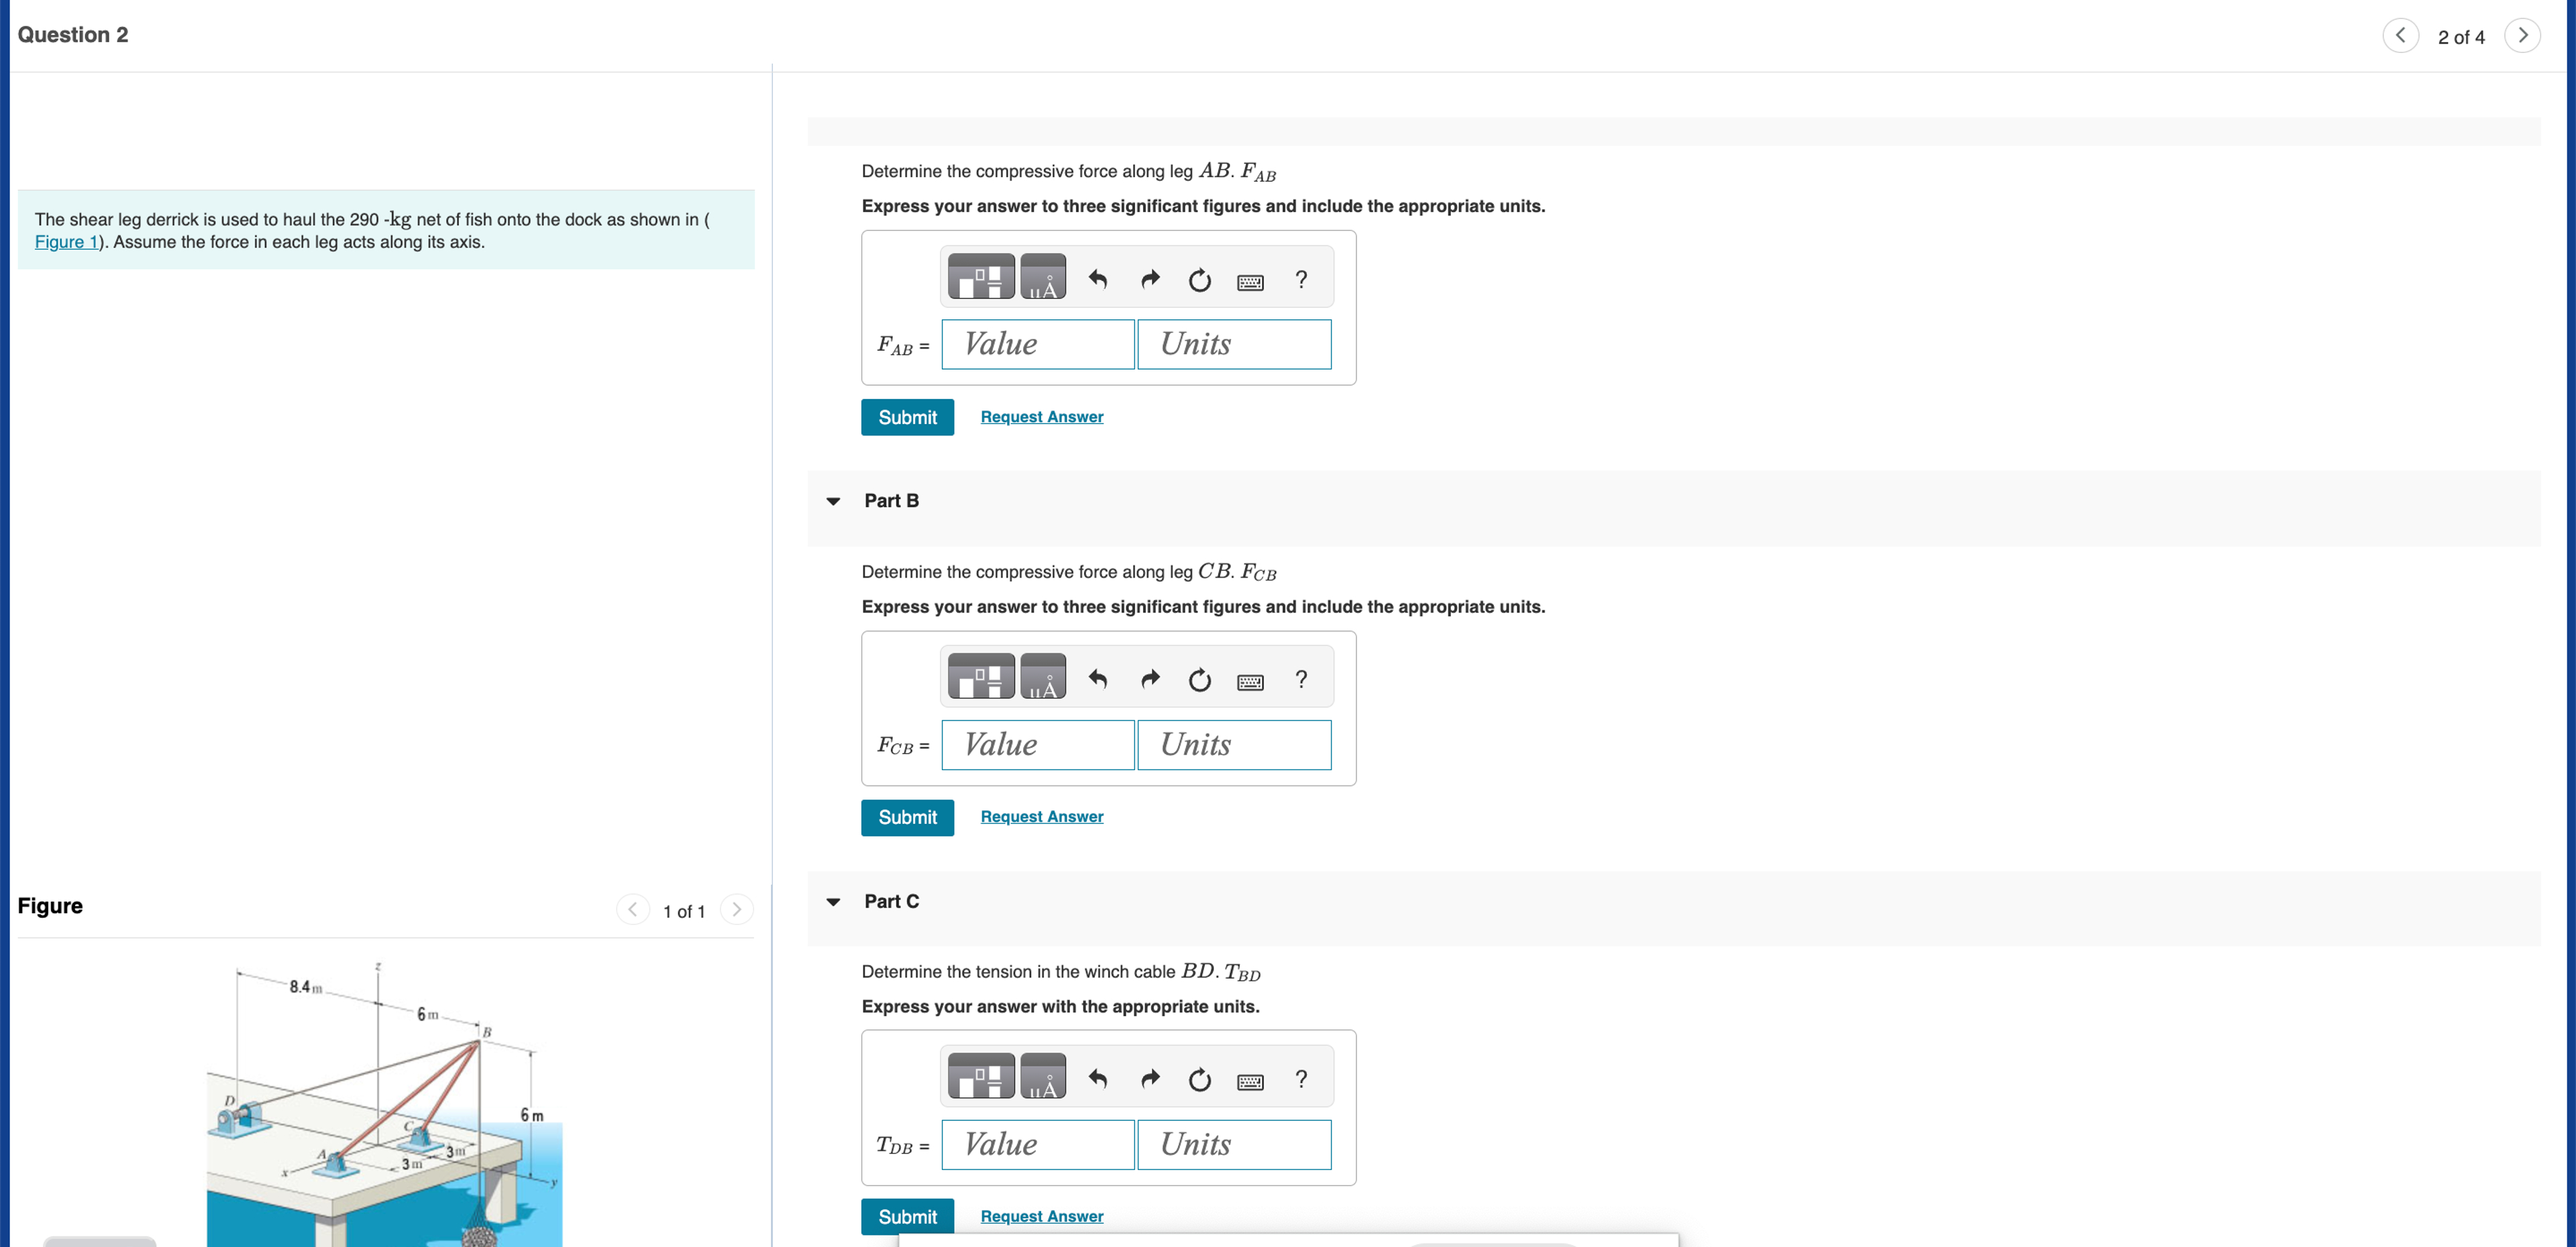Image resolution: width=2576 pixels, height=1247 pixels.
Task: Collapse the Part B section
Action: [833, 501]
